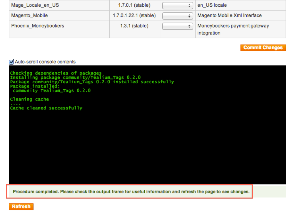Image resolution: width=289 pixels, height=211 pixels.
Task: Click the Commit Changes button
Action: [x=263, y=48]
